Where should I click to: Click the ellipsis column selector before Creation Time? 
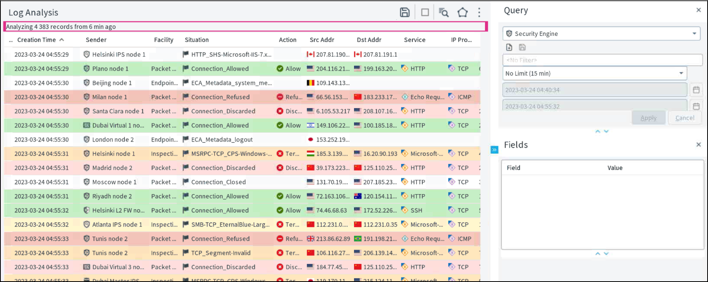tap(11, 40)
